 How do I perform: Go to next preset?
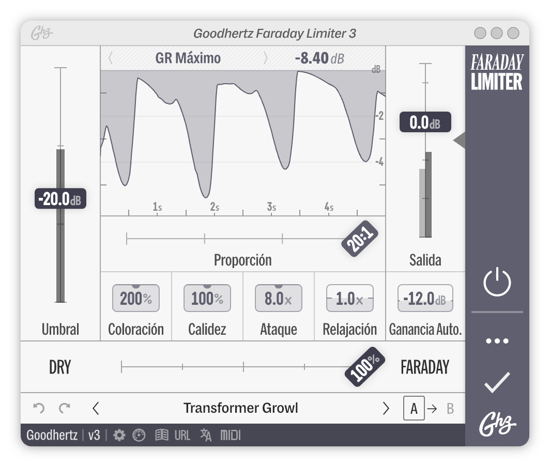coord(386,408)
